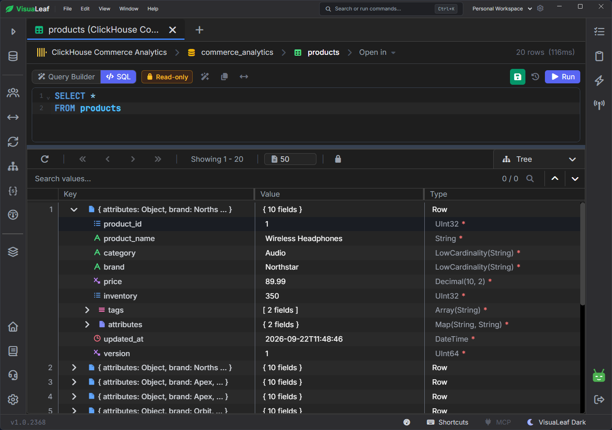Click the status bar gauge icon

pos(407,422)
